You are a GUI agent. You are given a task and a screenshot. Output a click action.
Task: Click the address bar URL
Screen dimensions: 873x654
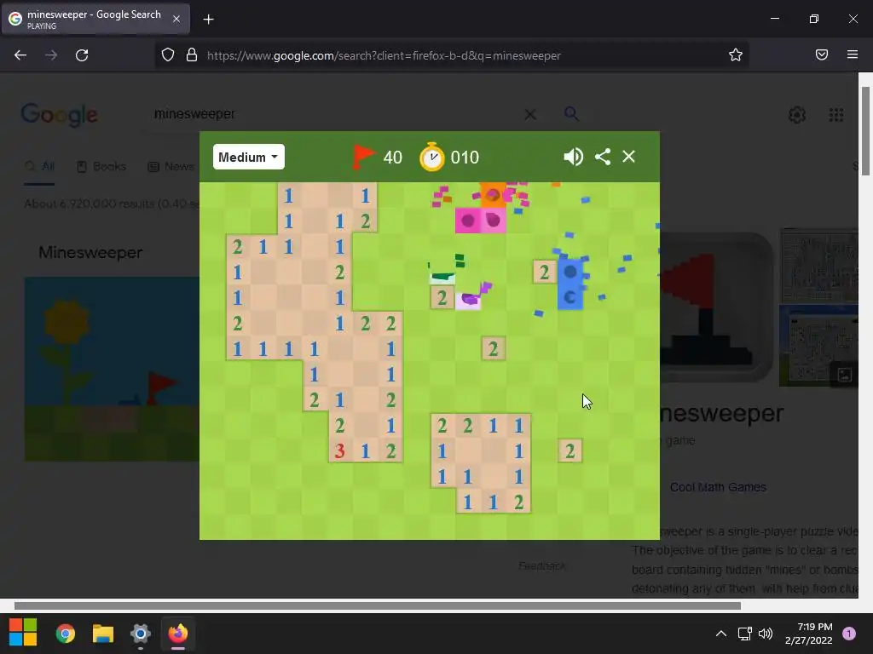[384, 55]
